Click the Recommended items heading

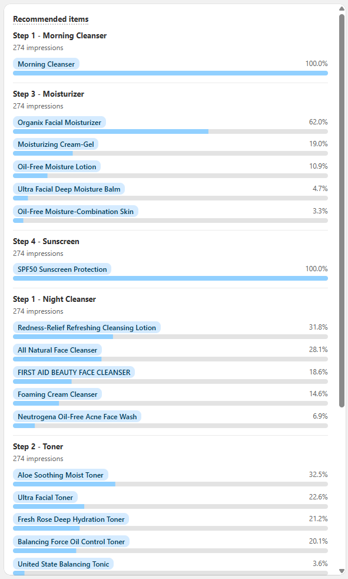coord(51,19)
